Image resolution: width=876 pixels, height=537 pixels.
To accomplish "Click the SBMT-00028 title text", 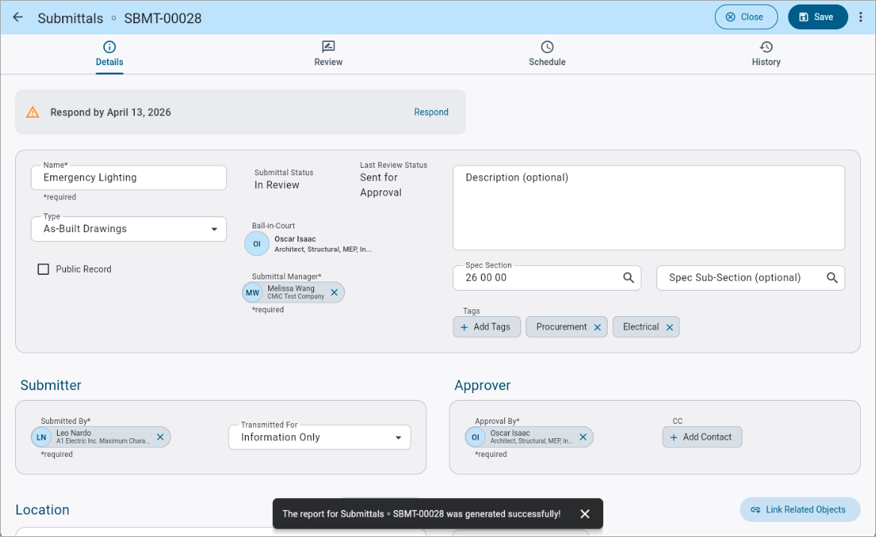I will 163,19.
